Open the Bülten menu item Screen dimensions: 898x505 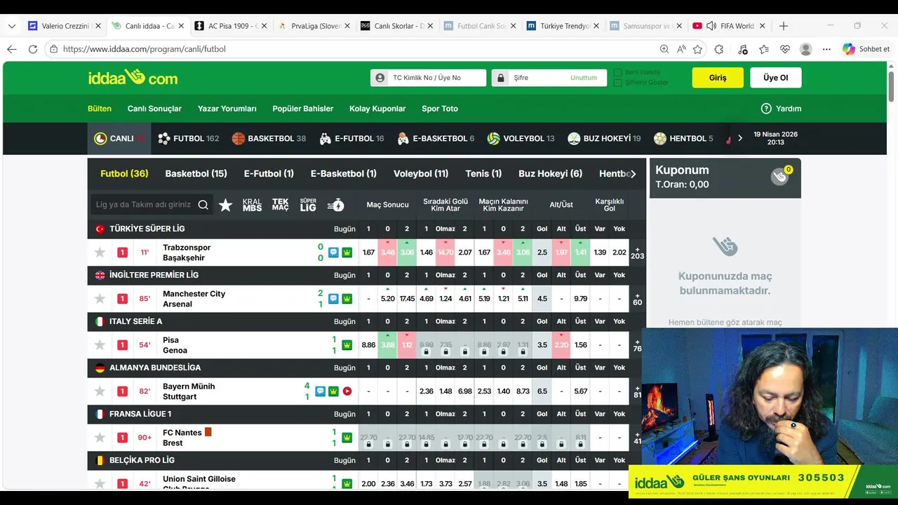pyautogui.click(x=100, y=109)
